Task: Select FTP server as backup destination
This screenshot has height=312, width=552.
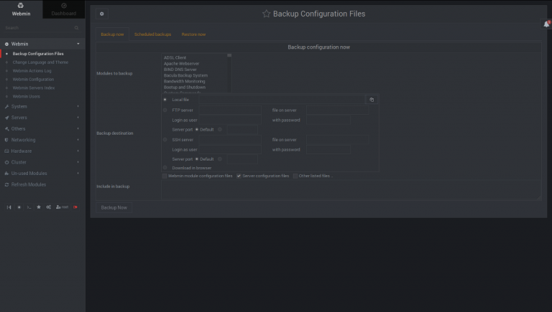Action: coord(165,110)
